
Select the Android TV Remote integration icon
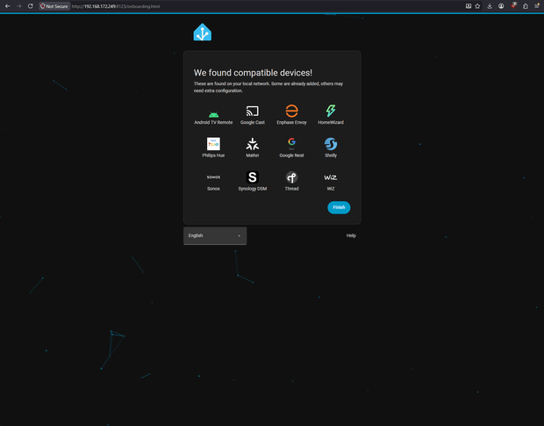(x=213, y=114)
